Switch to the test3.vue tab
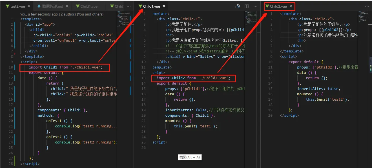The height and width of the screenshot is (168, 372). coord(18,6)
